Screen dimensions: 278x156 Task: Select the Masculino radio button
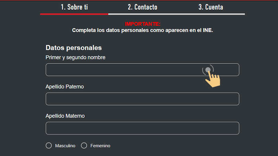[49, 146]
